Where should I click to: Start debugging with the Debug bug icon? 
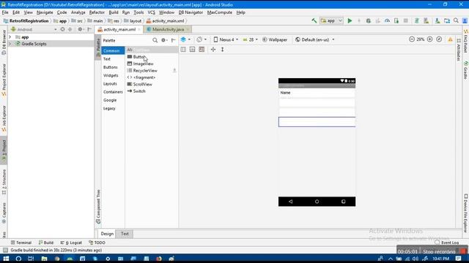369,20
